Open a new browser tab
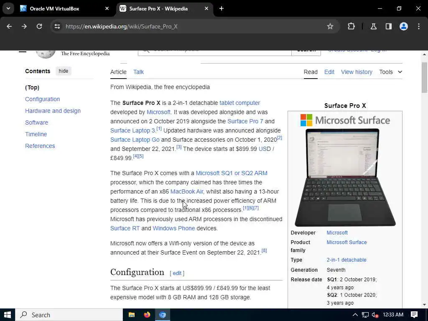 pyautogui.click(x=222, y=8)
